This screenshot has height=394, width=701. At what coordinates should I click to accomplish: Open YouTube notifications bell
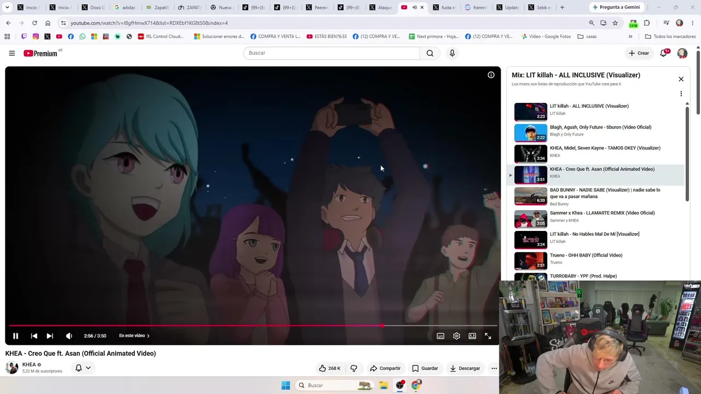point(664,53)
